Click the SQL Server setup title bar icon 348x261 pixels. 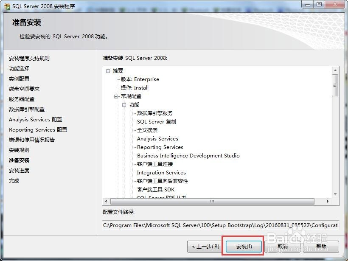click(x=7, y=6)
